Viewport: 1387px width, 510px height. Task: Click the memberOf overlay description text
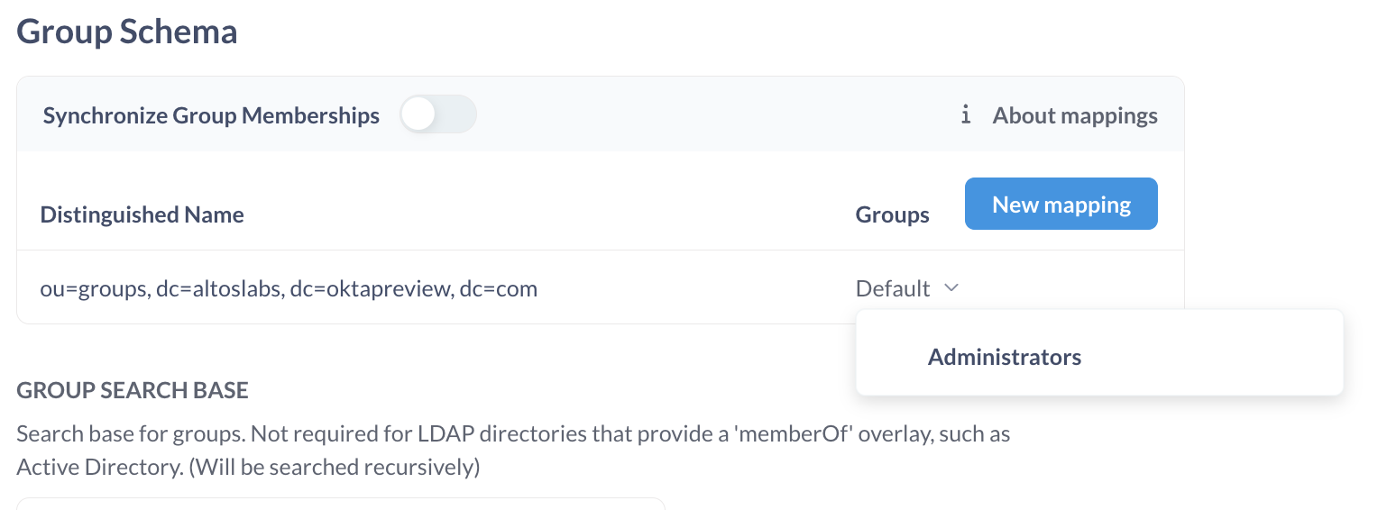513,434
